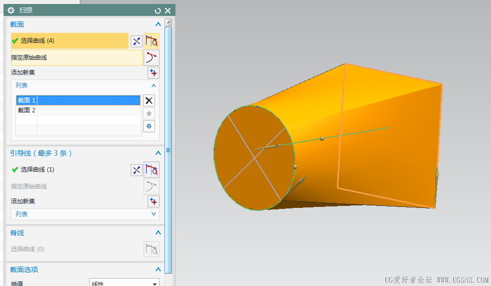Click the curve icon in 脊线 section
Image resolution: width=491 pixels, height=286 pixels.
pos(152,249)
